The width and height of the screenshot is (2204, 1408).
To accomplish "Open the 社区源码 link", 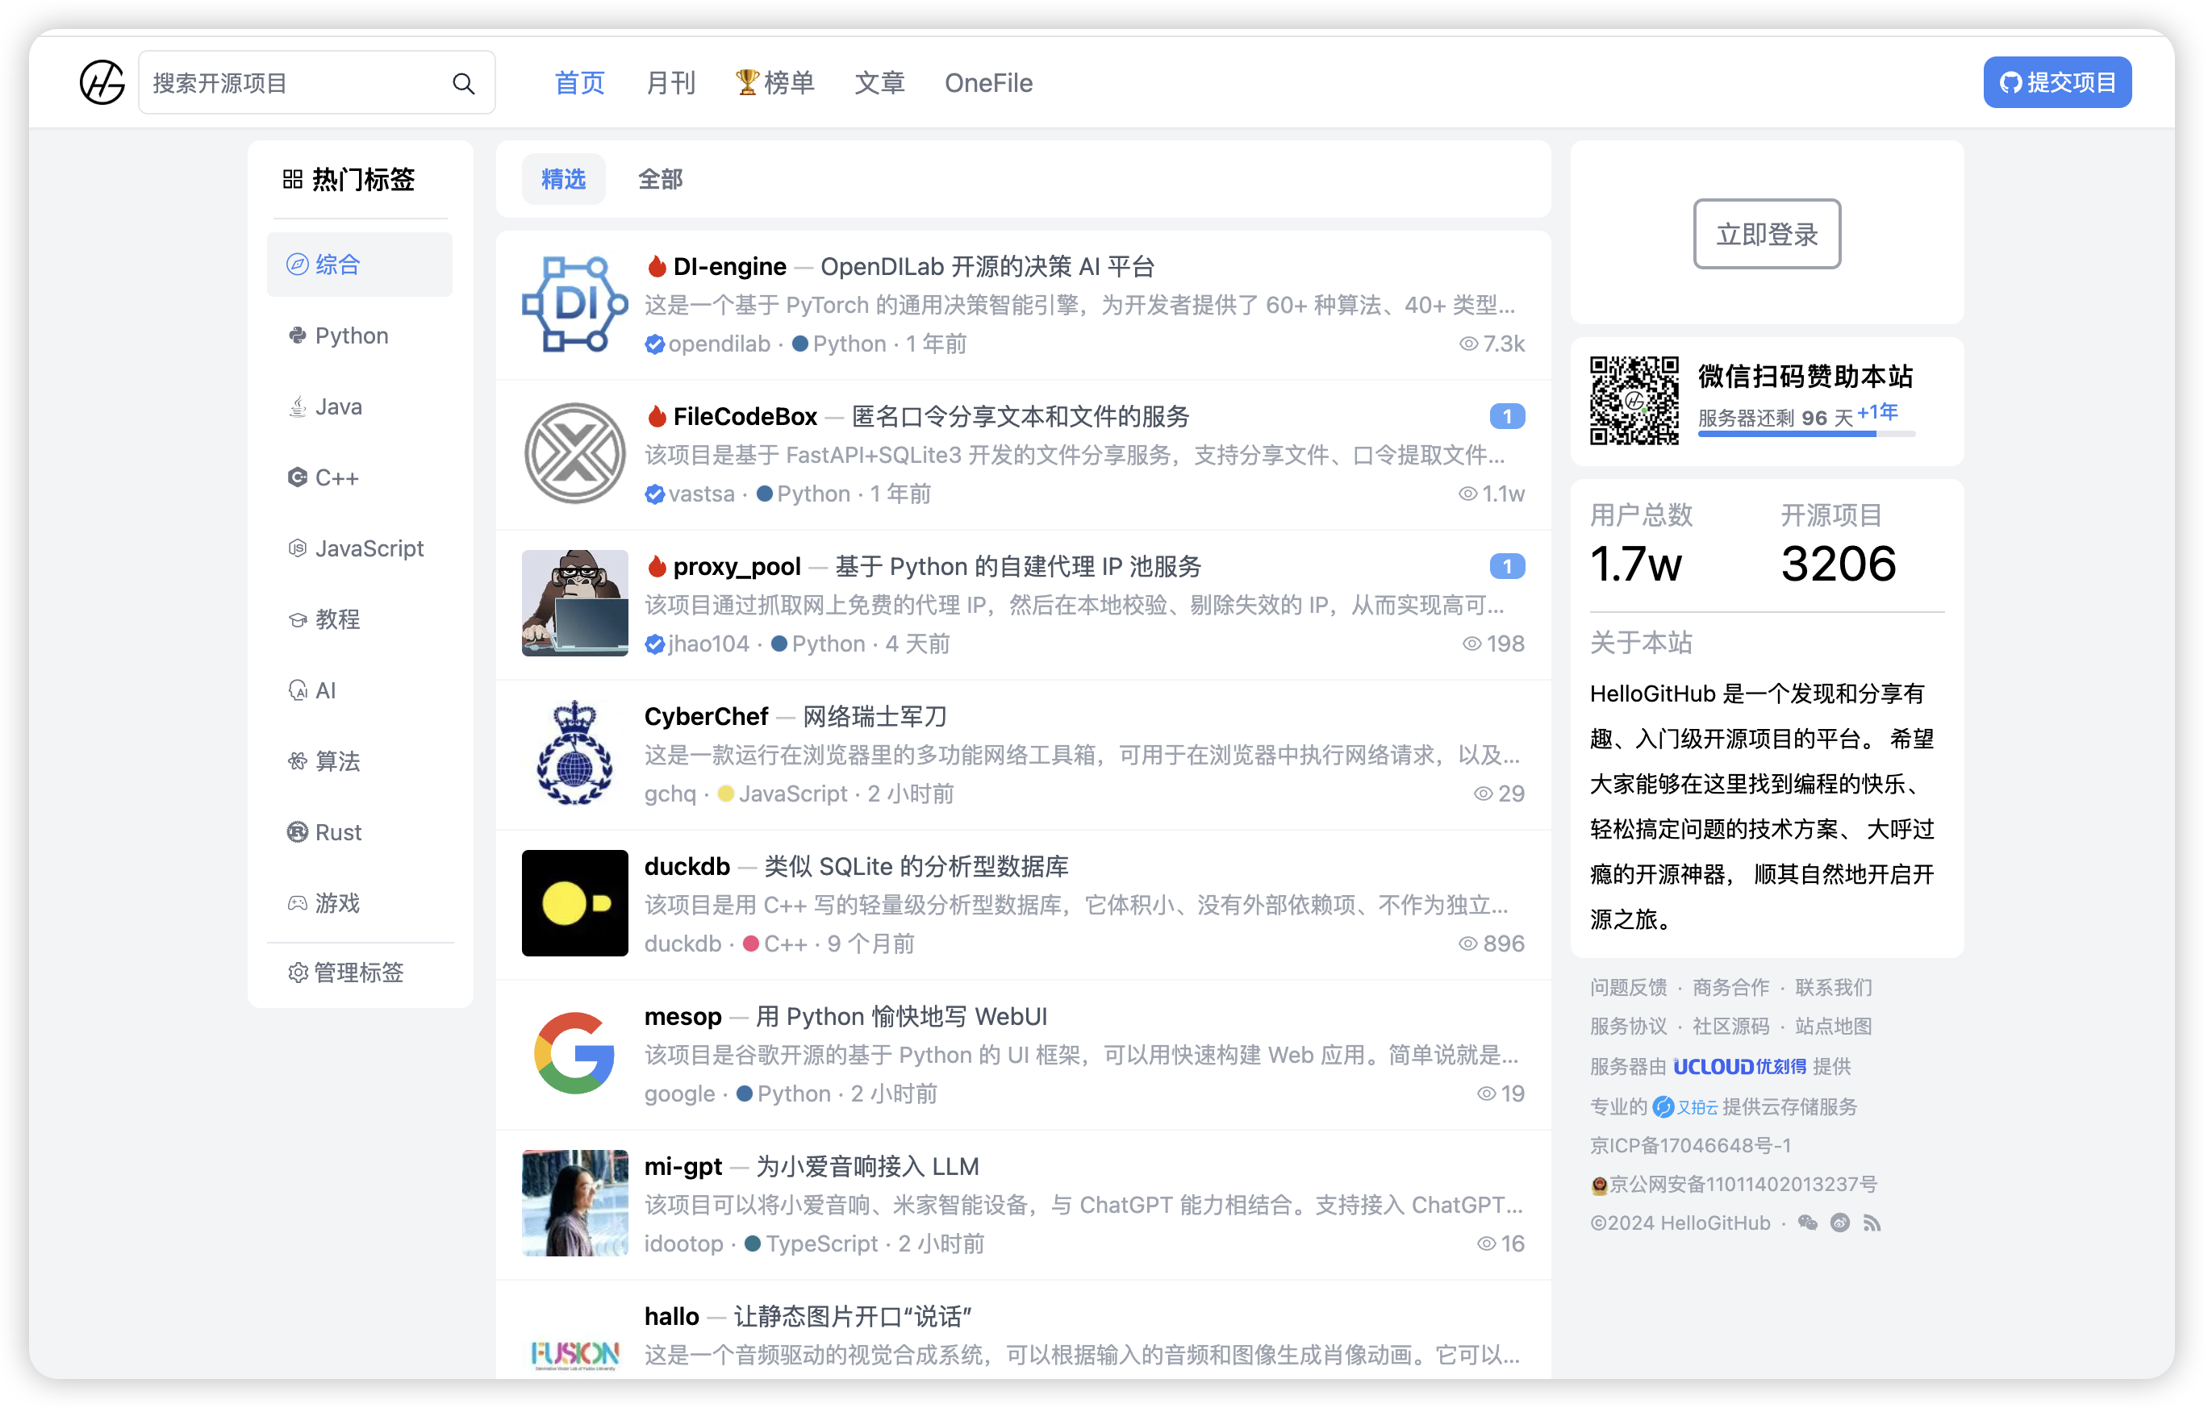I will tap(1730, 1027).
